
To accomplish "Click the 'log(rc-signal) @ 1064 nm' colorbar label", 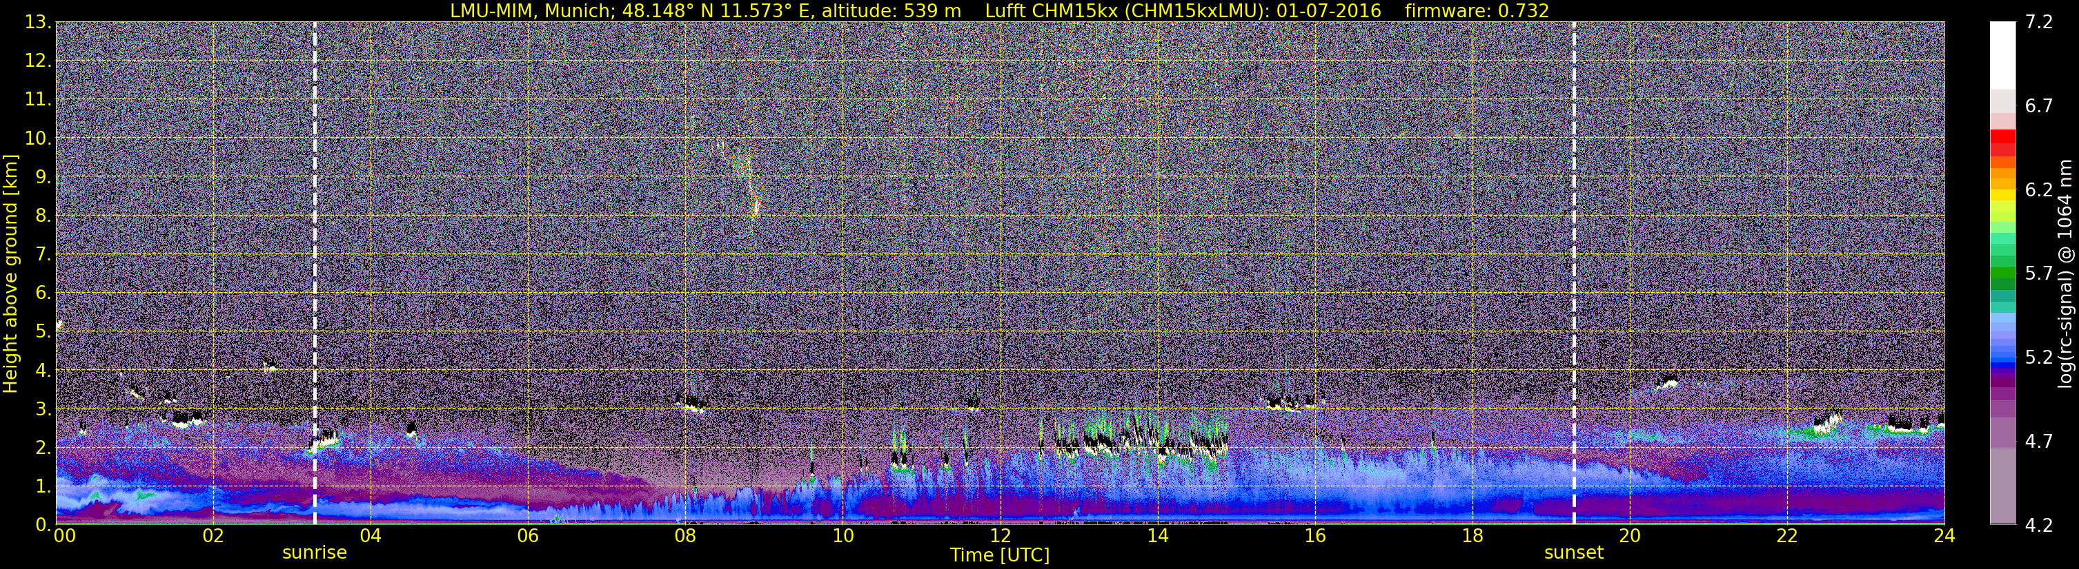I will [2065, 273].
